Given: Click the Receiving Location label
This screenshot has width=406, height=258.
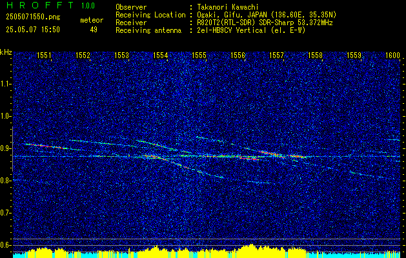Looking at the screenshot, I should [x=150, y=15].
